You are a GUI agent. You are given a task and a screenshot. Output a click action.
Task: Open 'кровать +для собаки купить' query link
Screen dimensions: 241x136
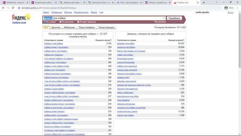[57, 66]
